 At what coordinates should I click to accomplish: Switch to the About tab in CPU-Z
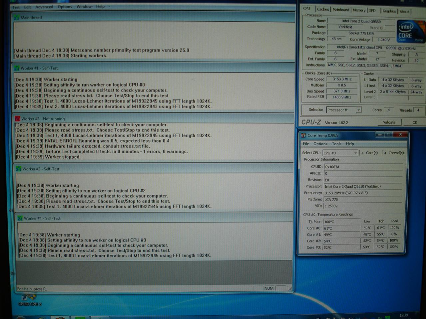pyautogui.click(x=404, y=12)
